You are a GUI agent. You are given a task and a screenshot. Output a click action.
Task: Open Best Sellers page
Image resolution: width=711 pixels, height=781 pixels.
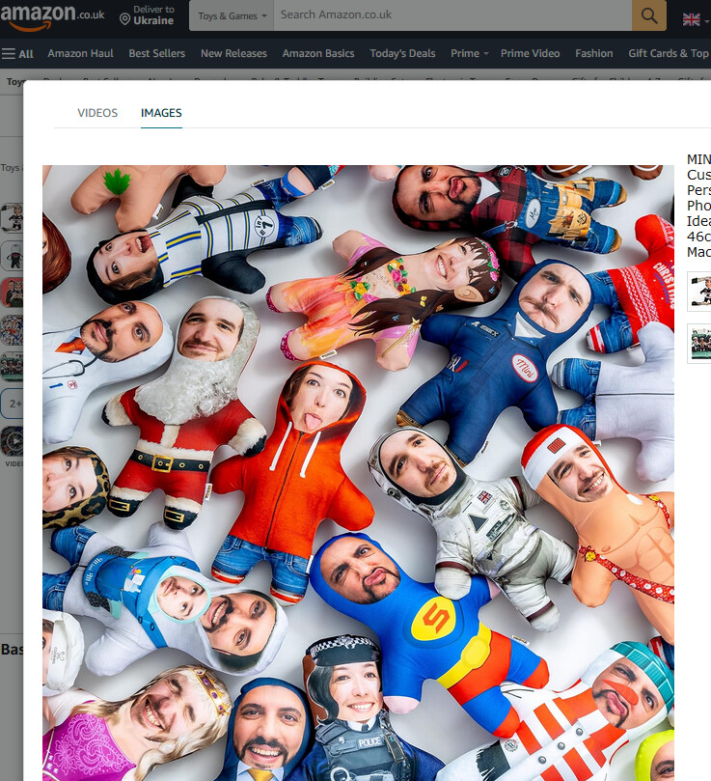pyautogui.click(x=157, y=53)
